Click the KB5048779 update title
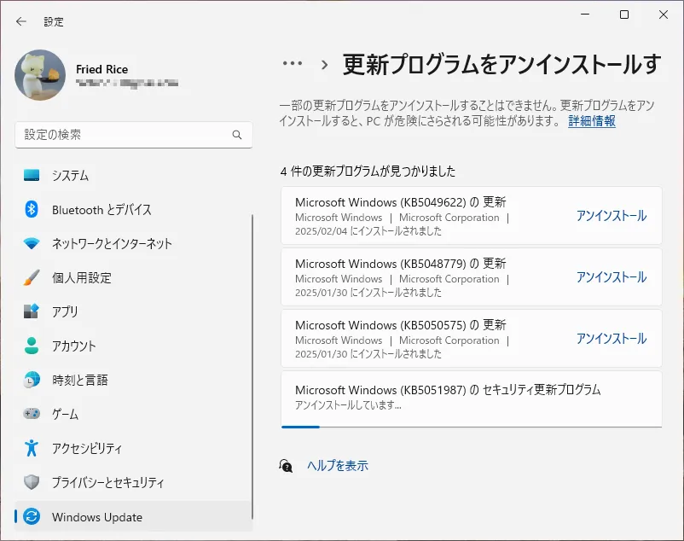Image resolution: width=684 pixels, height=541 pixels. [401, 264]
